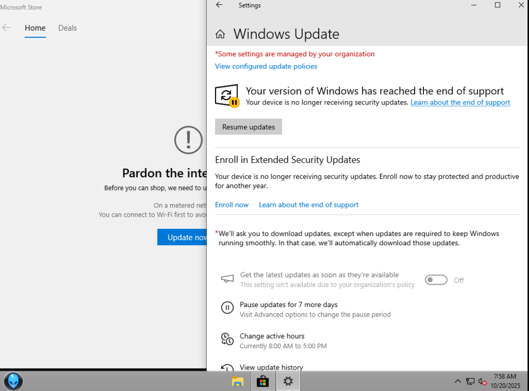The height and width of the screenshot is (391, 529).
Task: Click the clock icon for active hours
Action: pyautogui.click(x=227, y=339)
